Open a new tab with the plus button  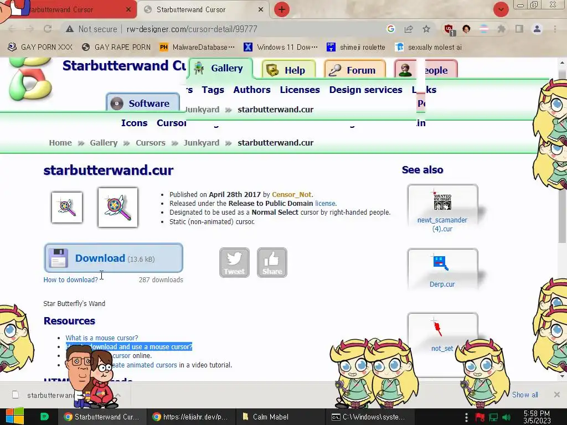pos(282,9)
